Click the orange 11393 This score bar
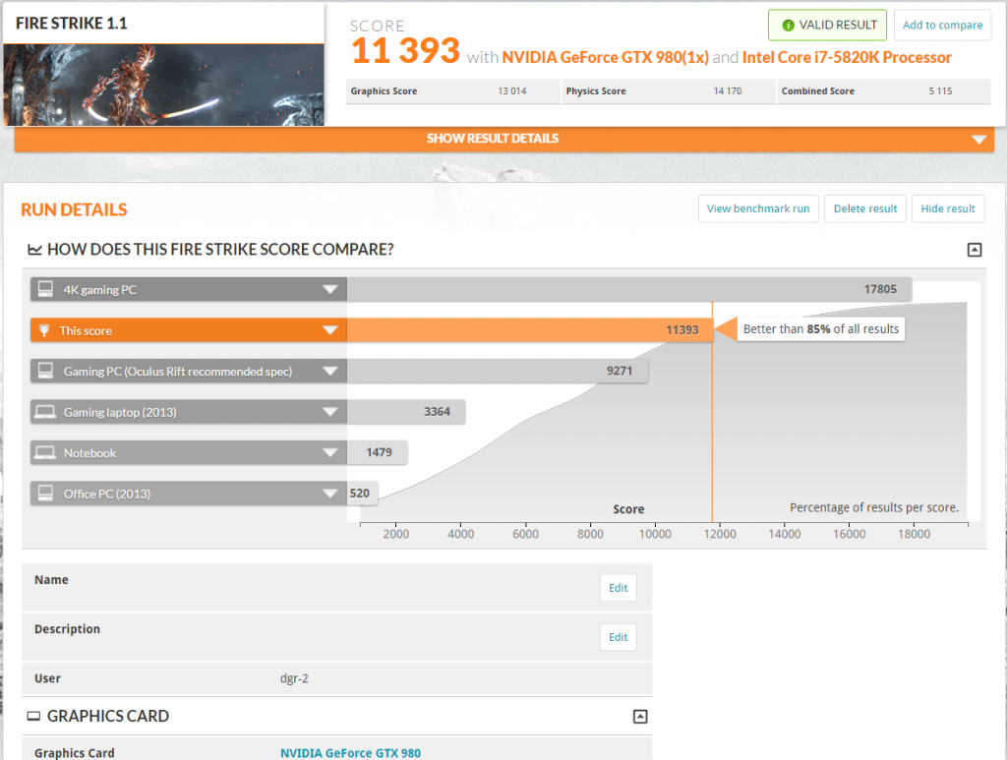Viewport: 1007px width, 760px height. click(530, 330)
